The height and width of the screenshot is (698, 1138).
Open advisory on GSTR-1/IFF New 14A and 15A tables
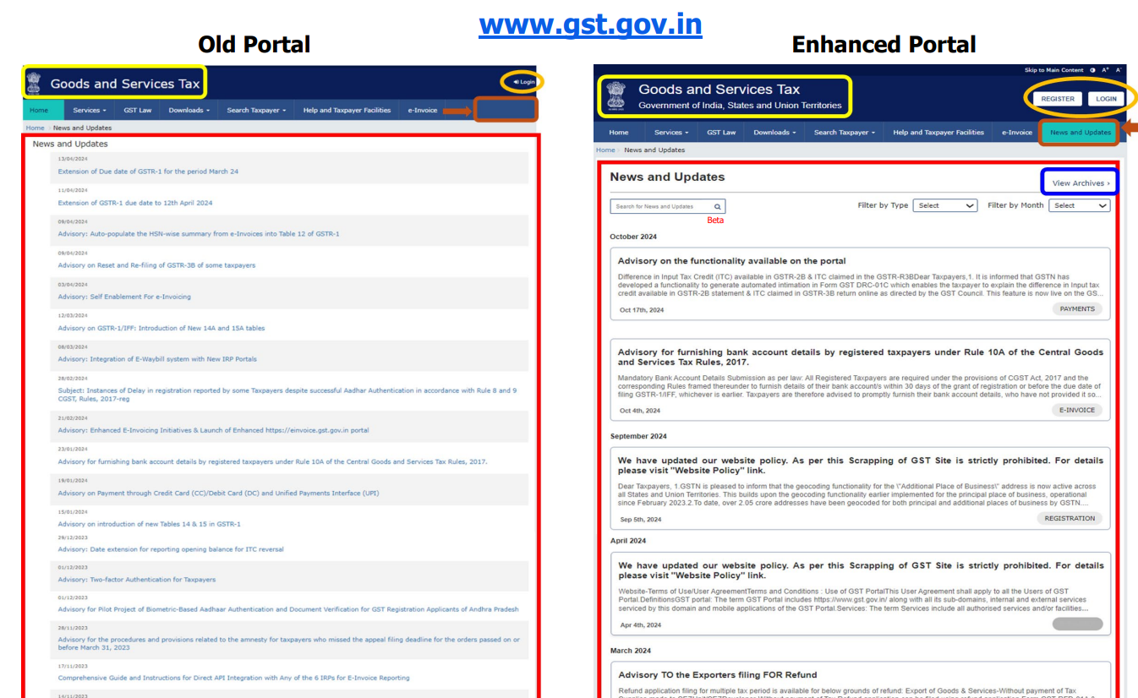tap(161, 328)
